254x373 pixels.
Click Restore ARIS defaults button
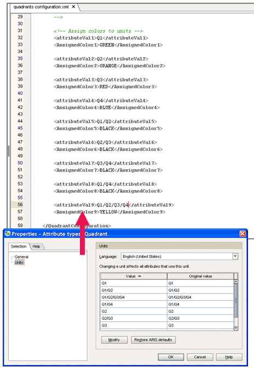[153, 340]
